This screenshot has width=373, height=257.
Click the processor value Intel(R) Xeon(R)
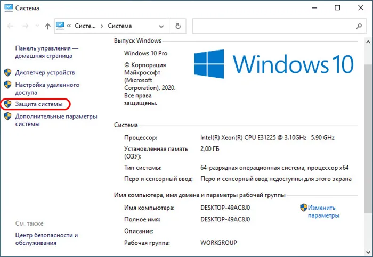267,137
